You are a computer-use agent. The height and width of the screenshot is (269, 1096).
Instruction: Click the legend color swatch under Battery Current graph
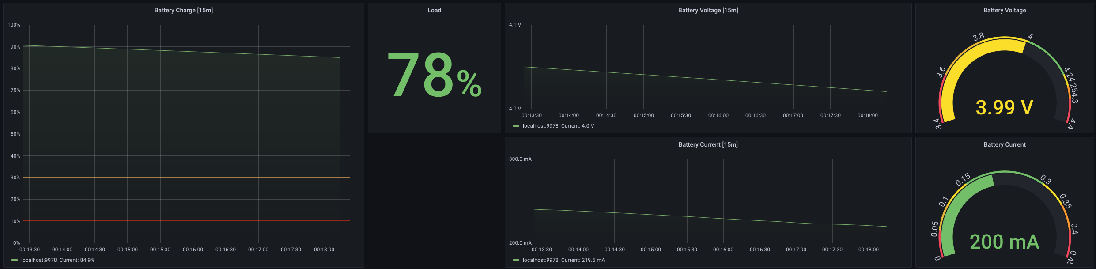pyautogui.click(x=516, y=260)
